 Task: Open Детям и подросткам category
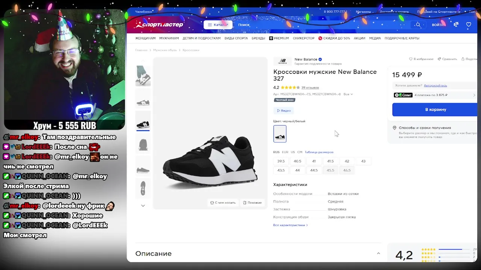201,38
